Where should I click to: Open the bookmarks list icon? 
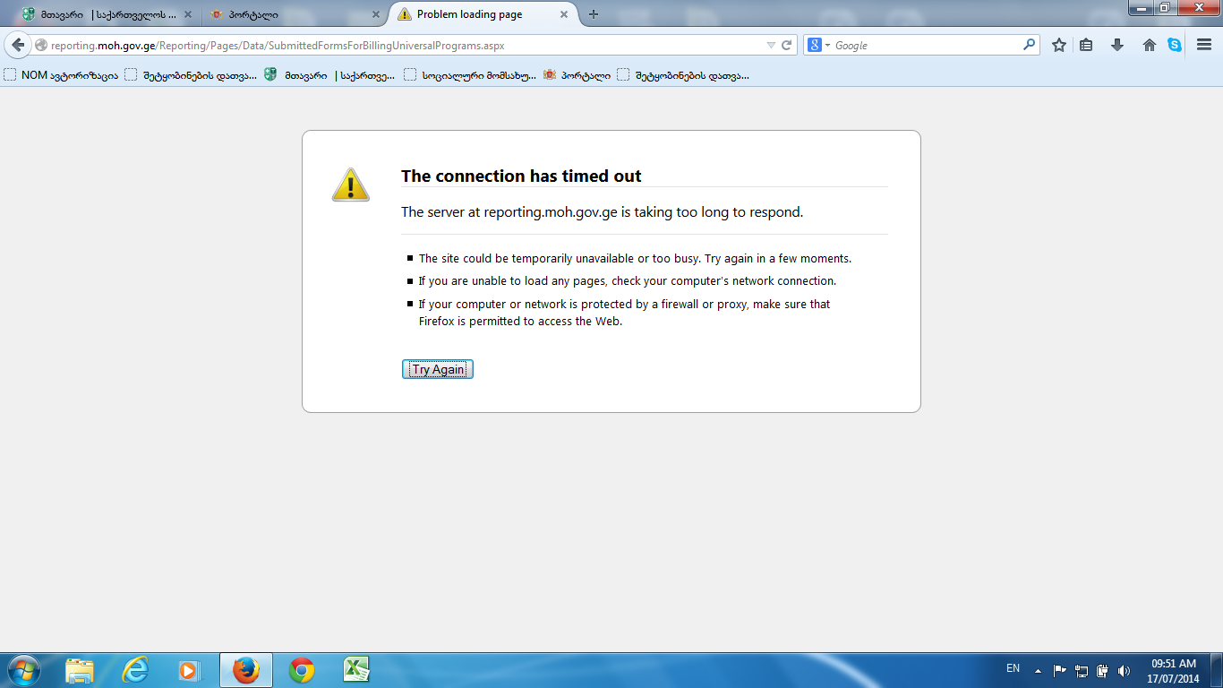1086,45
